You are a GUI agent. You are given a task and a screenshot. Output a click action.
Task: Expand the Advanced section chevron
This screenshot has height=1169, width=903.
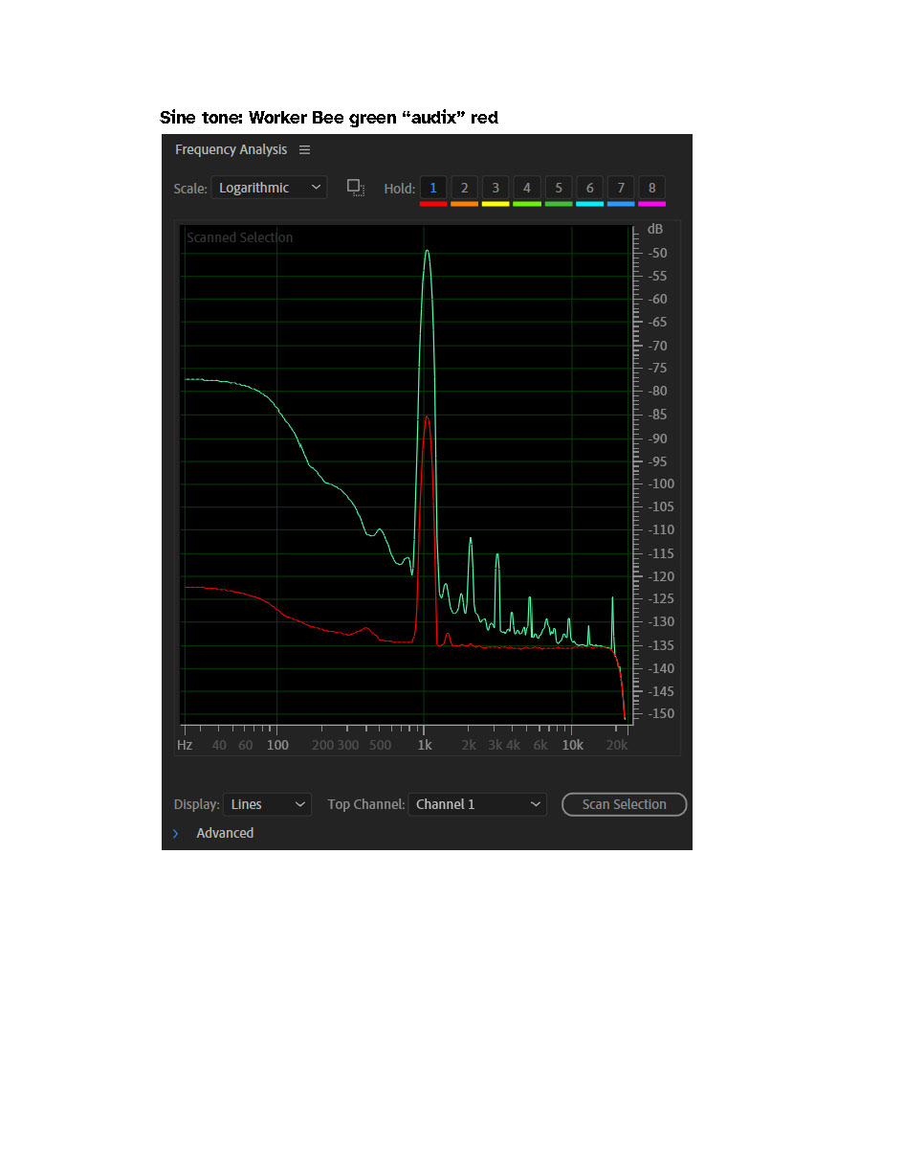176,834
